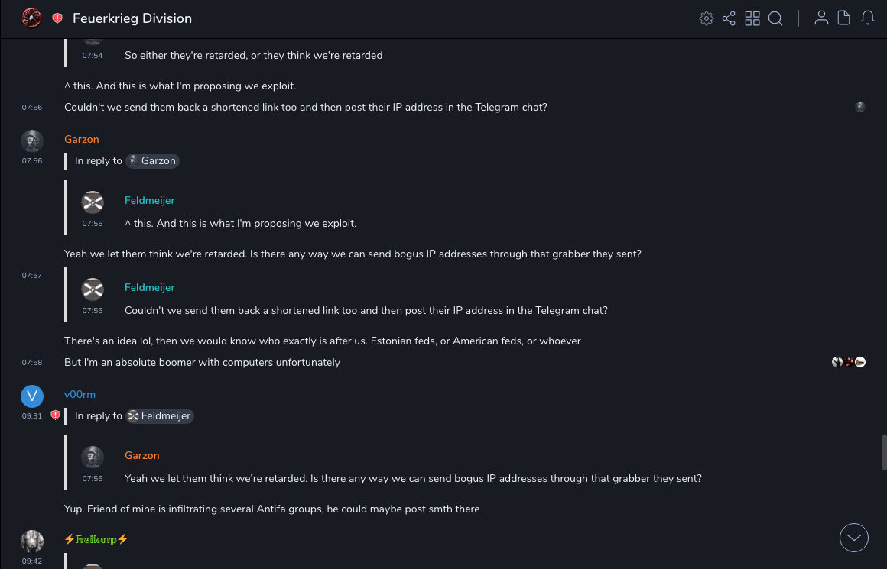Click the Garzon pill in reply header
Image resolution: width=887 pixels, height=569 pixels.
tap(153, 161)
